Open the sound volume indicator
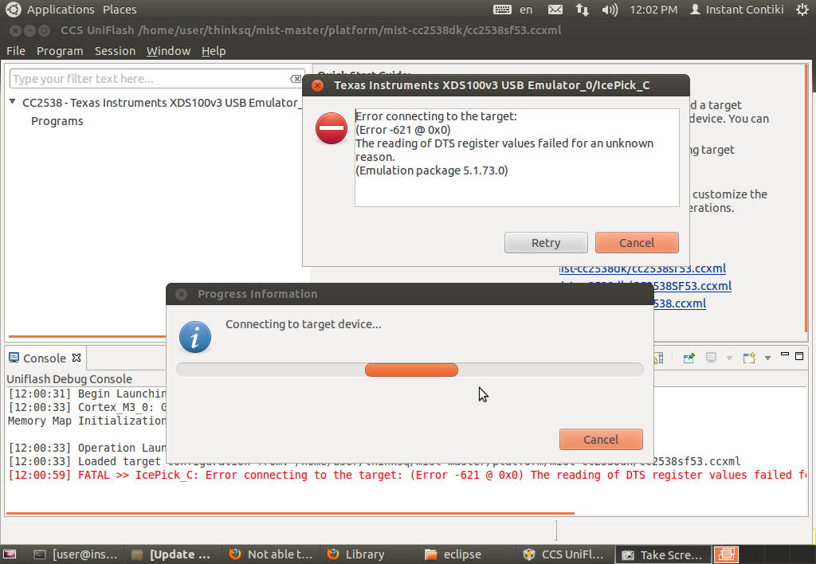The height and width of the screenshot is (564, 816). (x=610, y=10)
